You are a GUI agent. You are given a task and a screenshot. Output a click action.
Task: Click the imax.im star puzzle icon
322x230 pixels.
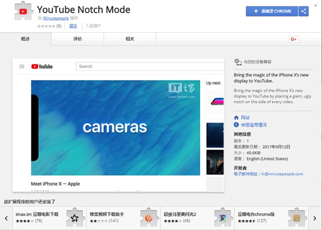[x=75, y=218]
